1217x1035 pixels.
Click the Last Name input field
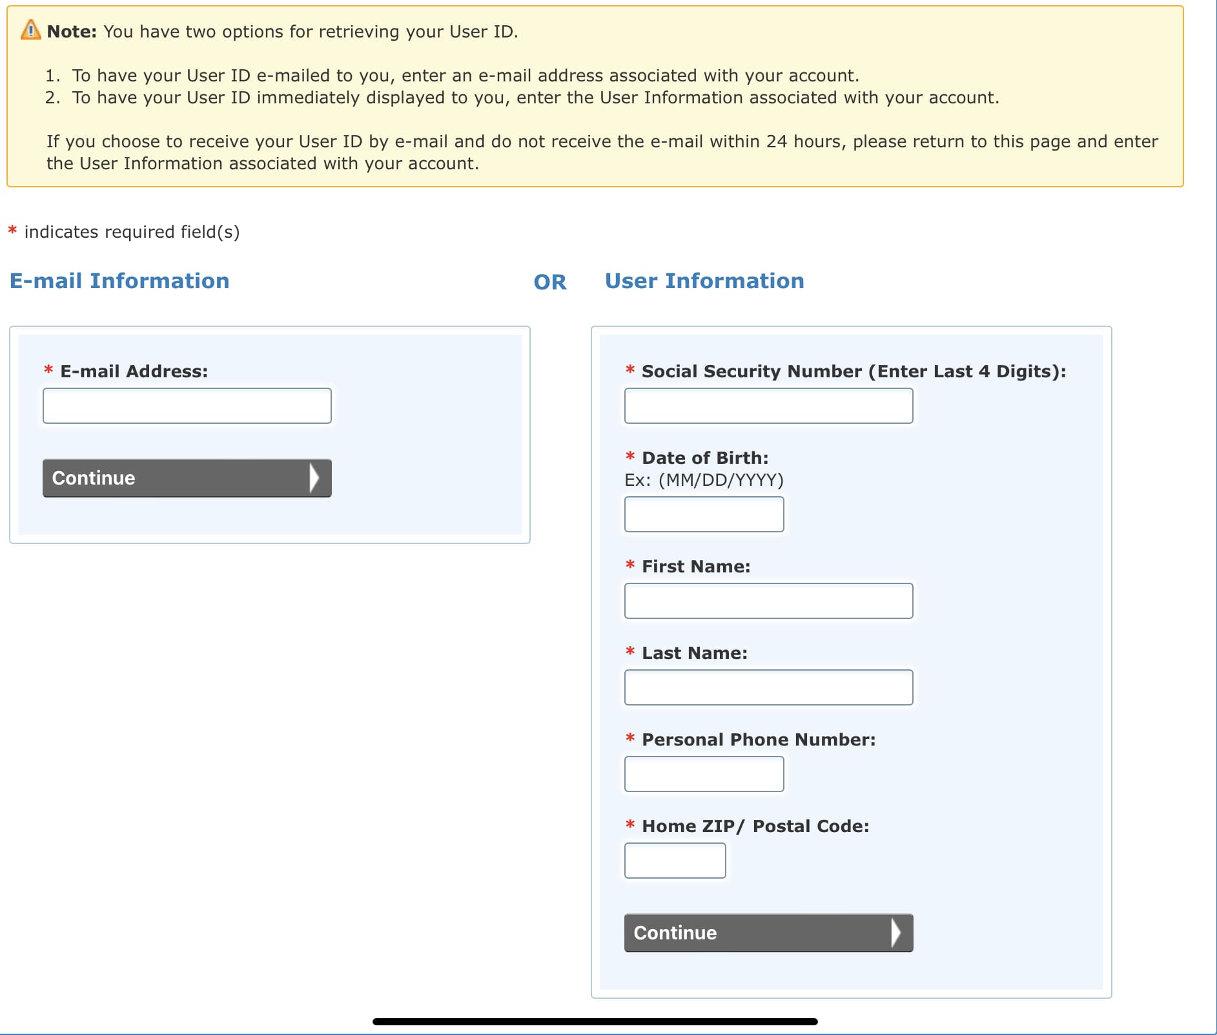[x=768, y=687]
